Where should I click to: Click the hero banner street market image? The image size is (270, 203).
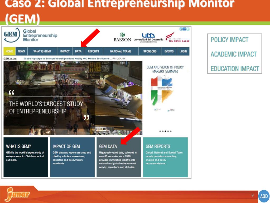click(73, 98)
